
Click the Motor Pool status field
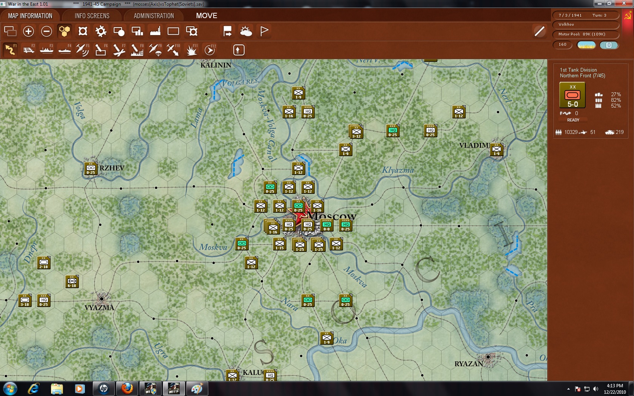tap(585, 34)
